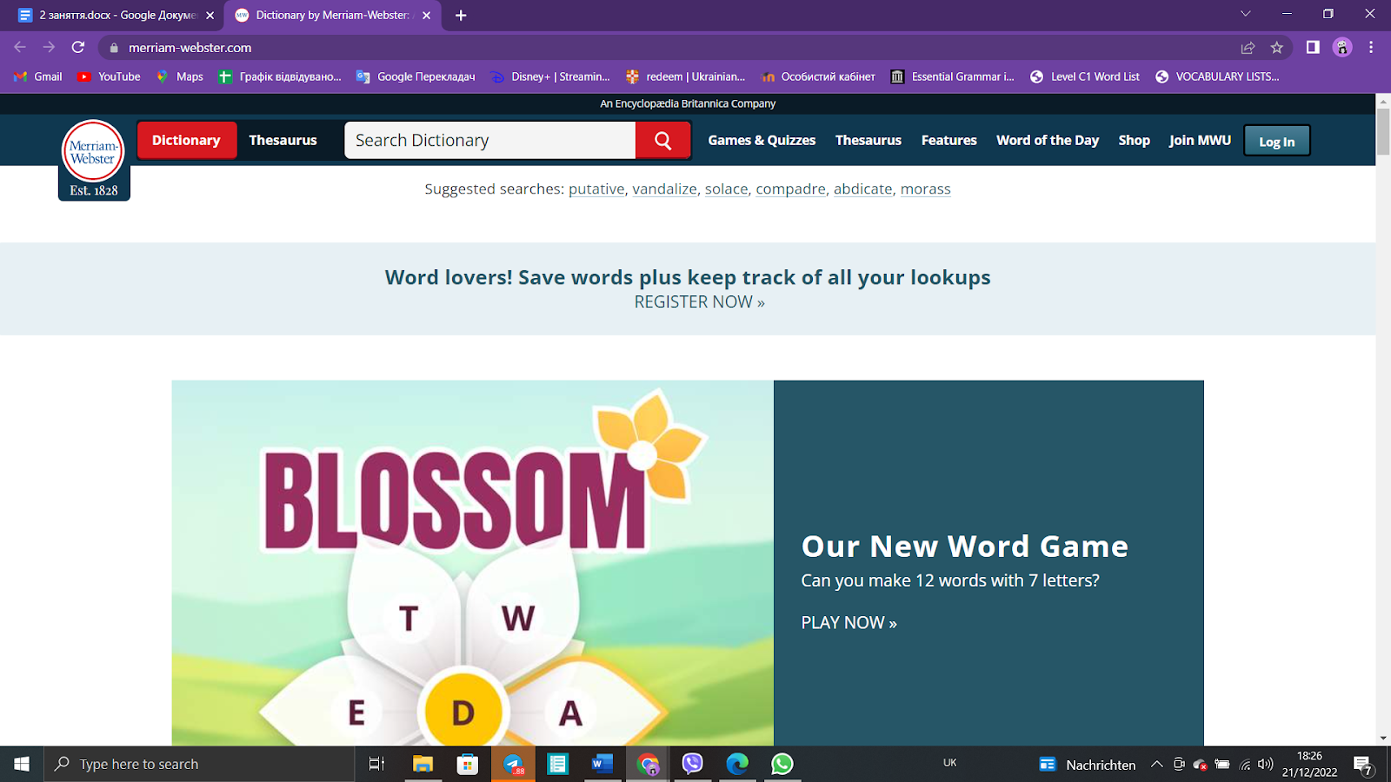Open suggested search putative
The image size is (1391, 782).
click(x=596, y=189)
